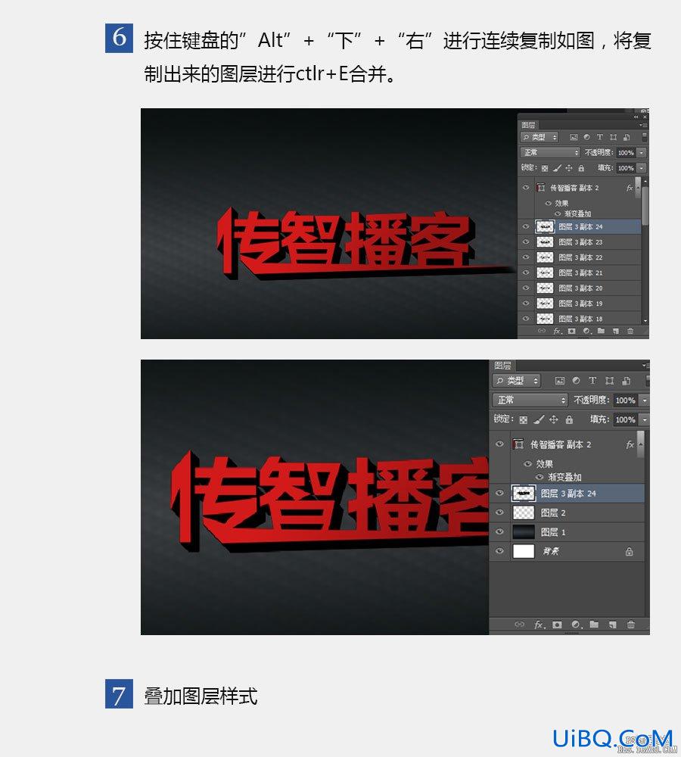The image size is (681, 757).
Task: Click type layer filter T icon in upper panel
Action: 599,137
